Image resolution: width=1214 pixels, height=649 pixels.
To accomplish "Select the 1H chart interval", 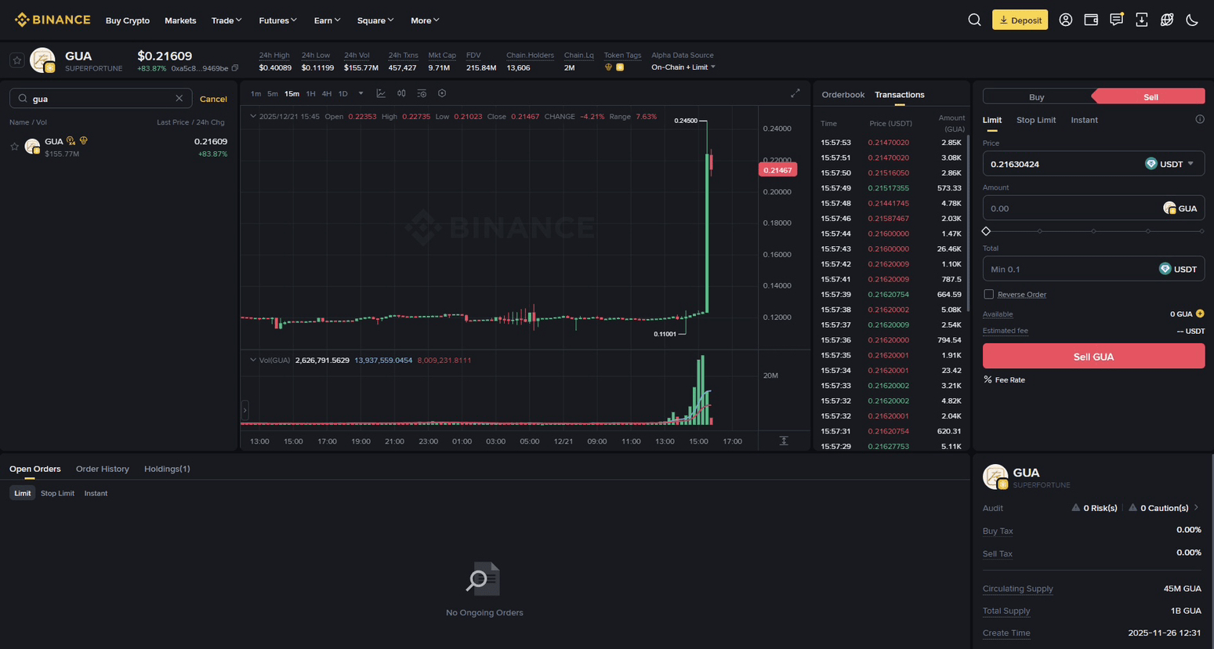I will (x=310, y=94).
